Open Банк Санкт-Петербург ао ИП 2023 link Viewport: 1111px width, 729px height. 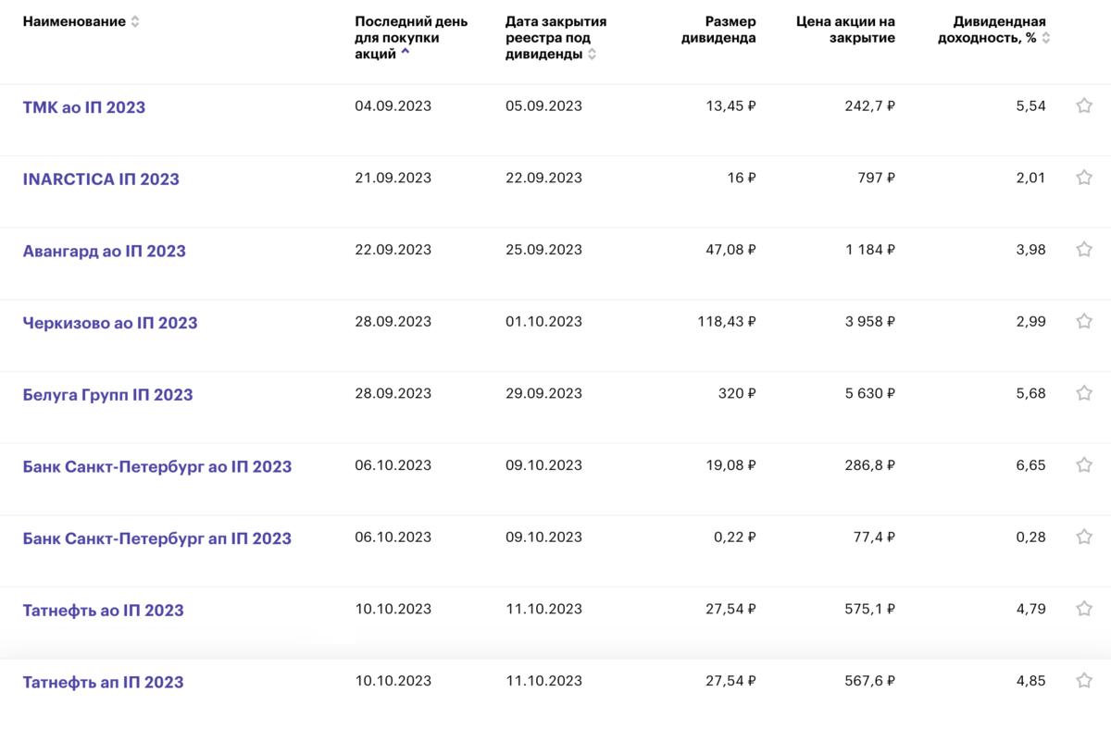[157, 466]
